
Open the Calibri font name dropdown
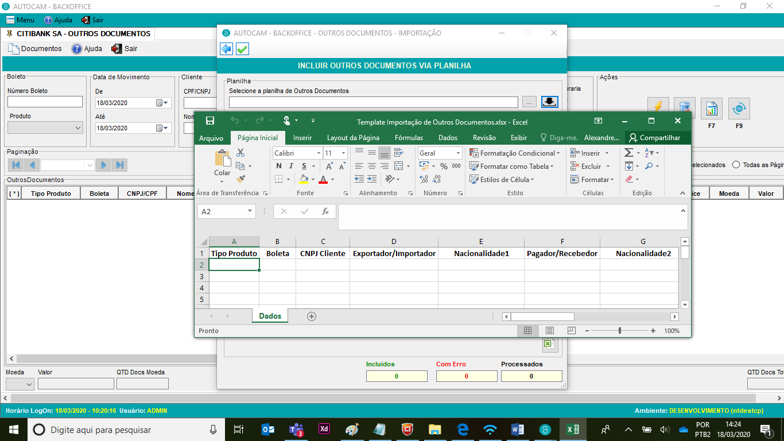coord(318,153)
